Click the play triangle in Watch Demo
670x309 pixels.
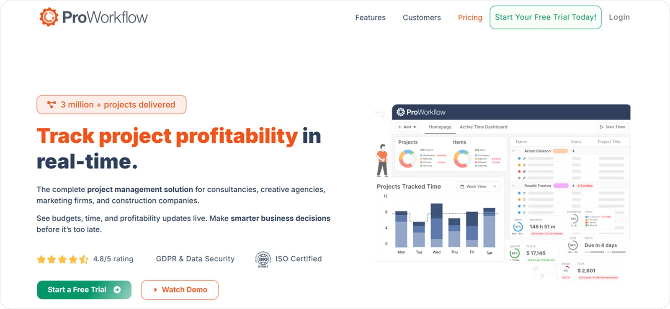[x=155, y=289]
